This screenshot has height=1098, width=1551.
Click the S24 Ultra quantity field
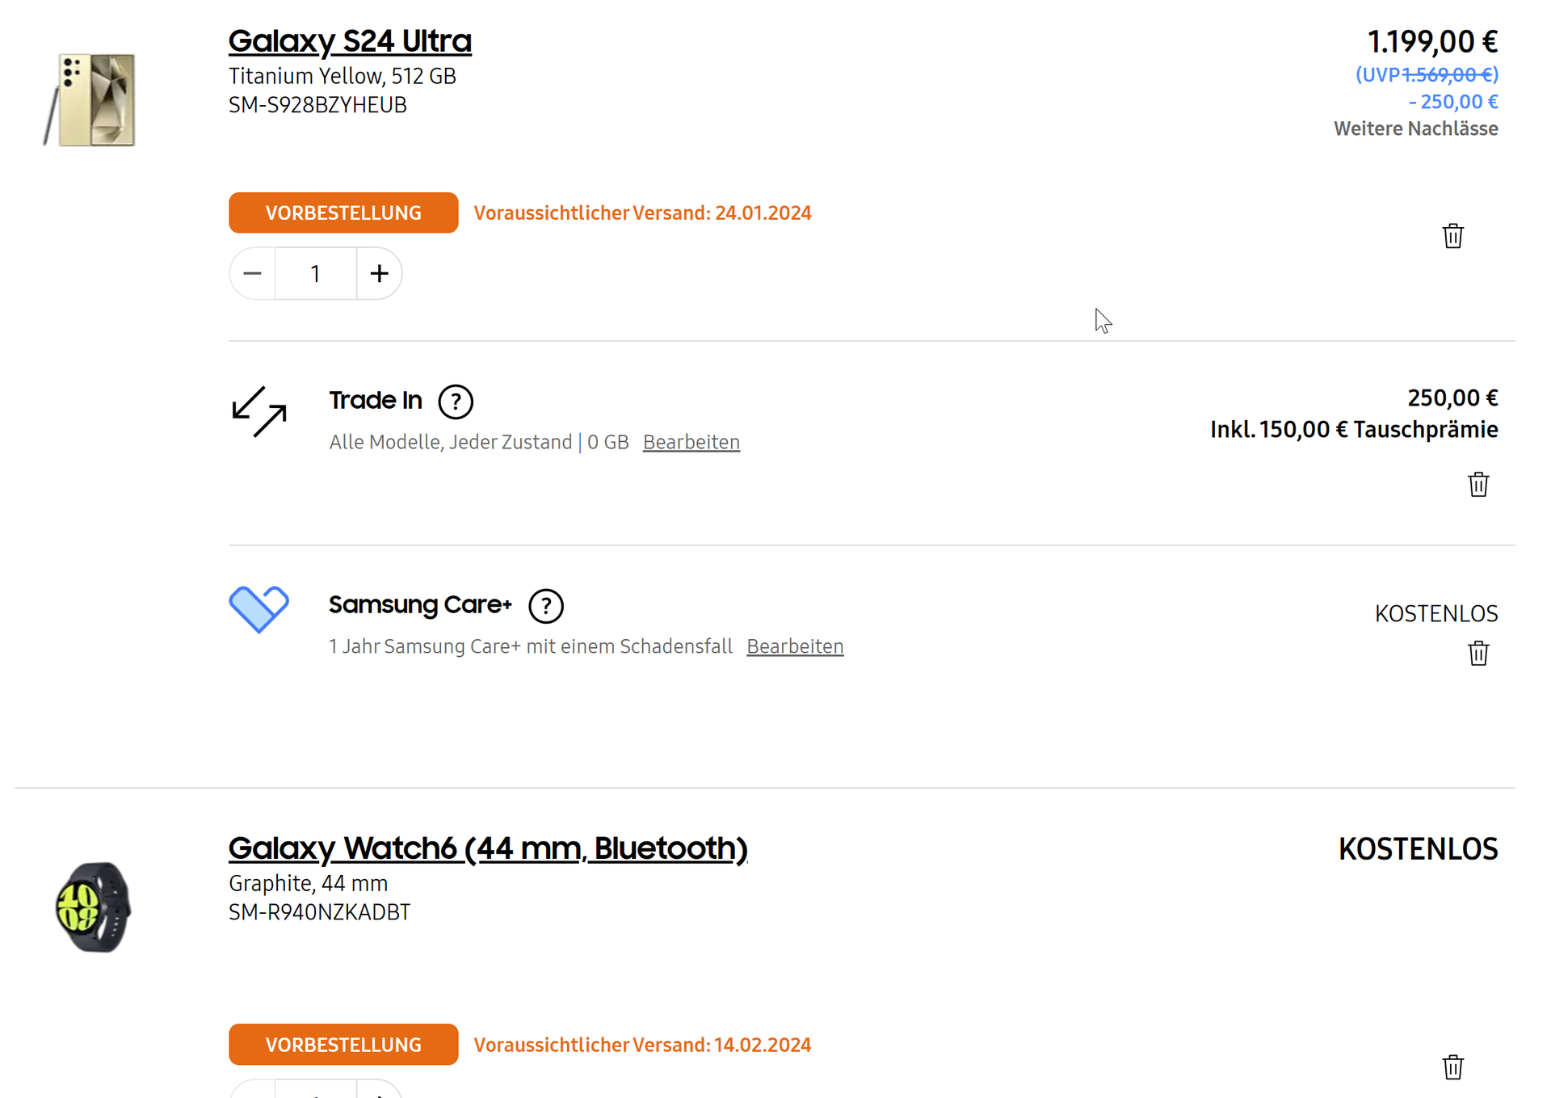point(316,274)
